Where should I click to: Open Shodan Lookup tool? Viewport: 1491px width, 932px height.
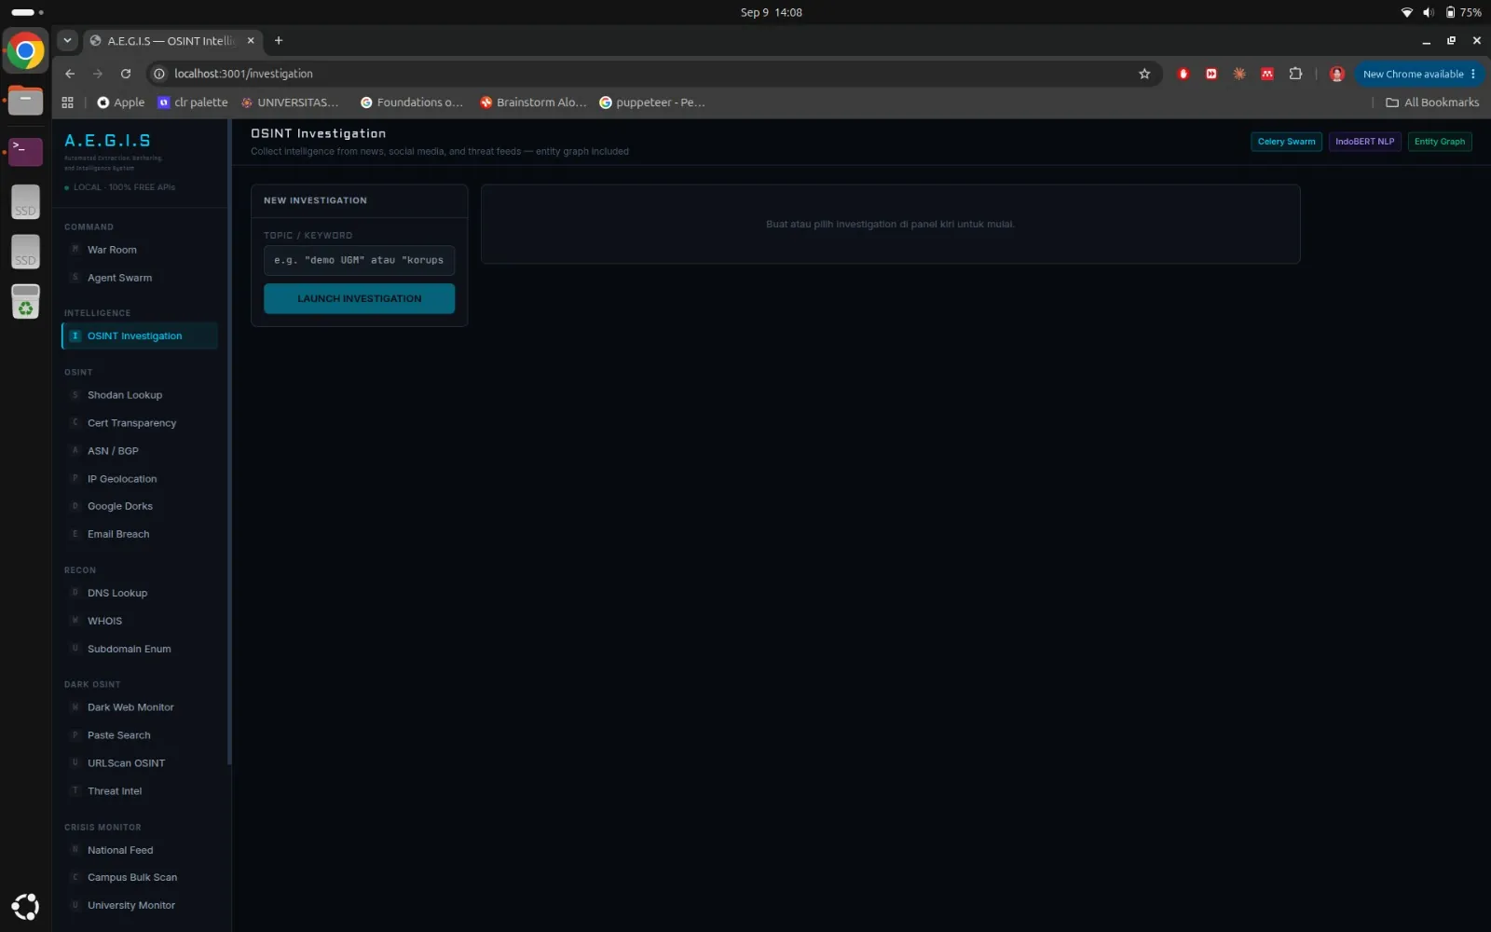tap(139, 395)
